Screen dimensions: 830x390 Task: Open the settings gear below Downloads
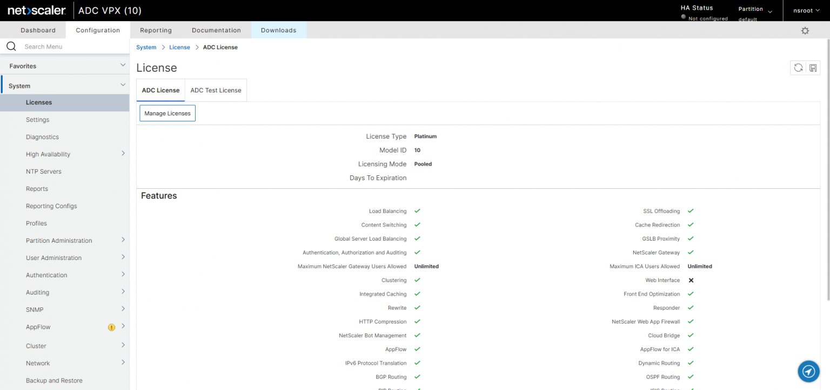(805, 31)
